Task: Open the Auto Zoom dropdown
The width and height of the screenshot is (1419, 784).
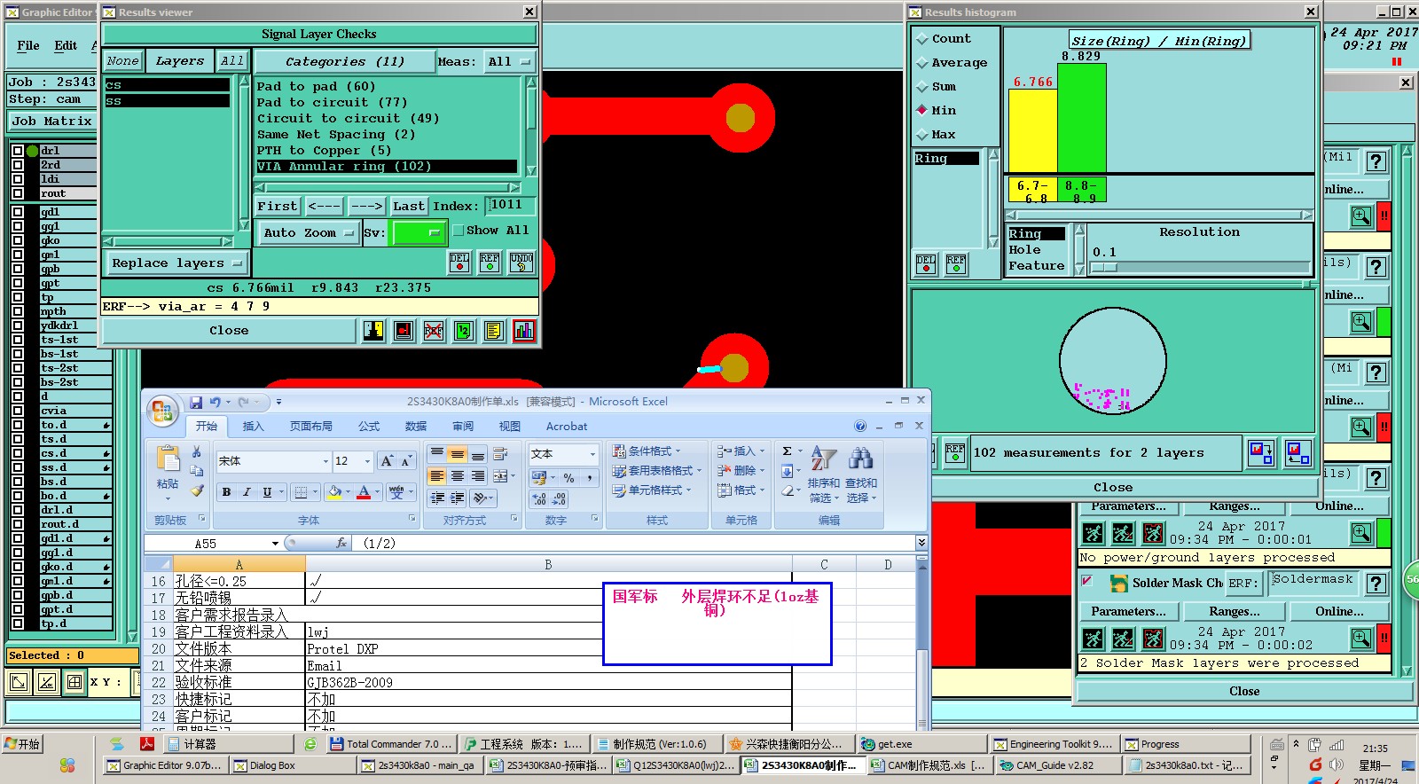Action: (308, 233)
